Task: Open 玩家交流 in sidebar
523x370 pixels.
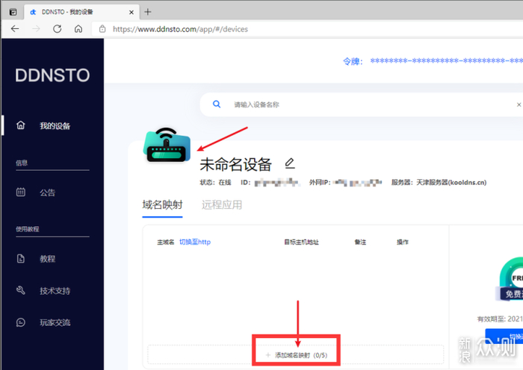Action: click(x=55, y=323)
